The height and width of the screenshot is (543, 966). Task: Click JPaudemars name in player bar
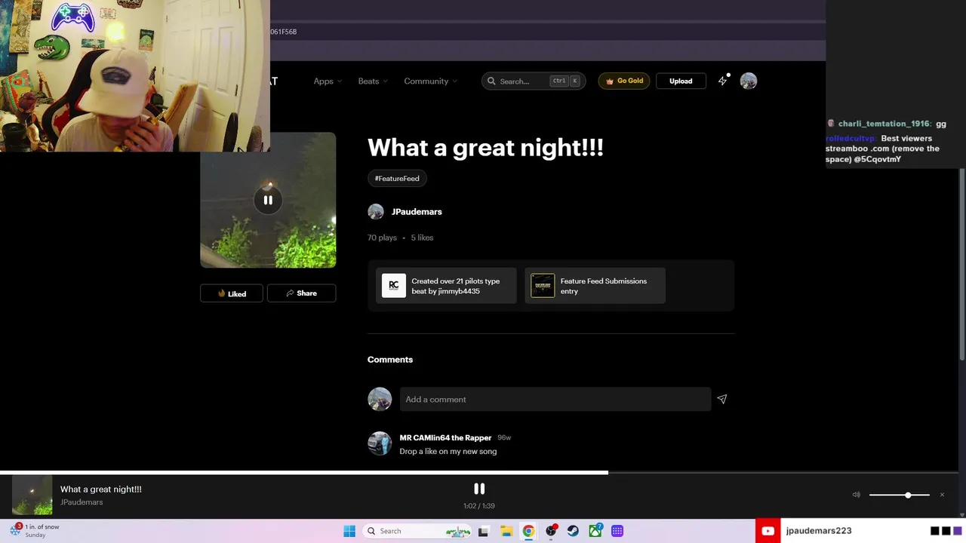(x=82, y=502)
